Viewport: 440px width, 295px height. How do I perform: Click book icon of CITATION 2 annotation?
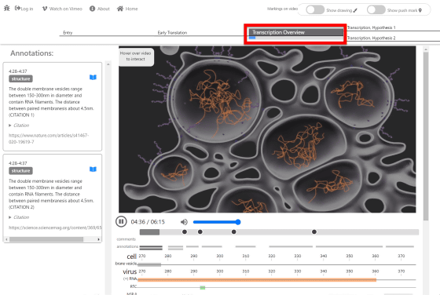[93, 169]
